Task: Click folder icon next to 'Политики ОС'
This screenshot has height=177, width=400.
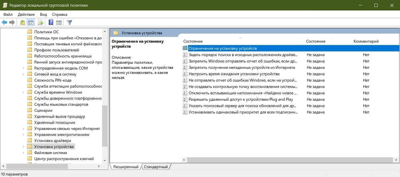Action: tap(29, 32)
